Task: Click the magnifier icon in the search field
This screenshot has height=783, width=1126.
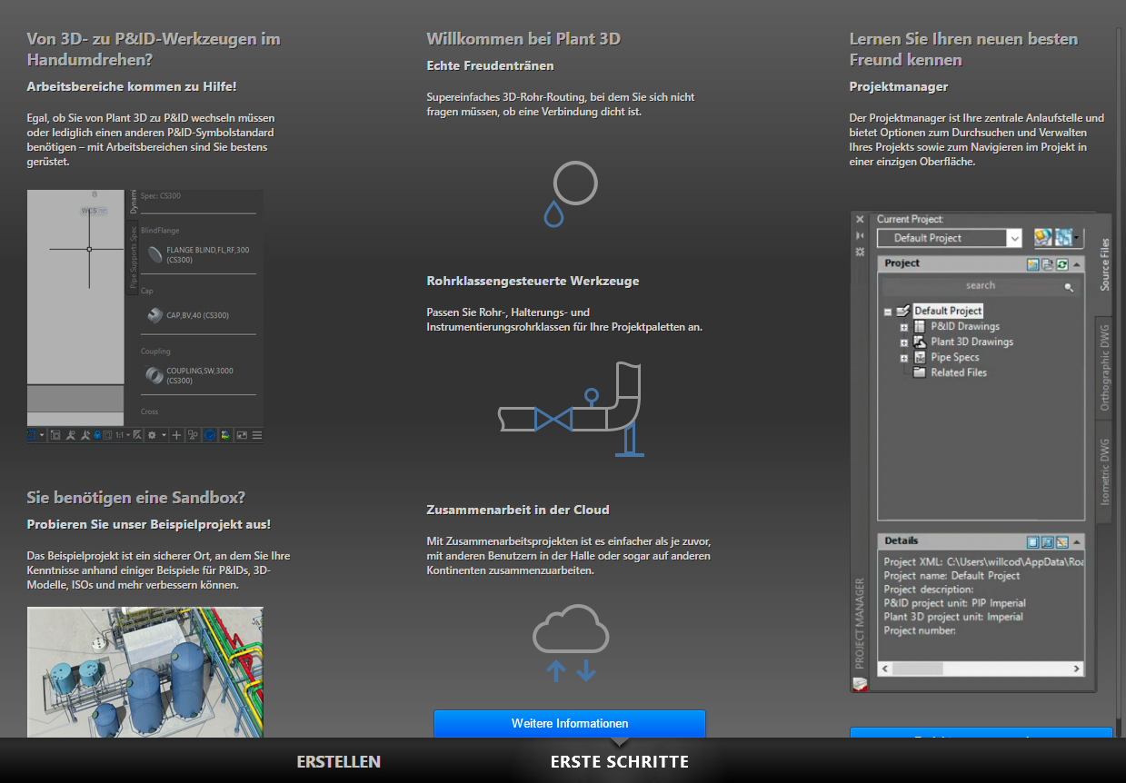Action: tap(1069, 287)
